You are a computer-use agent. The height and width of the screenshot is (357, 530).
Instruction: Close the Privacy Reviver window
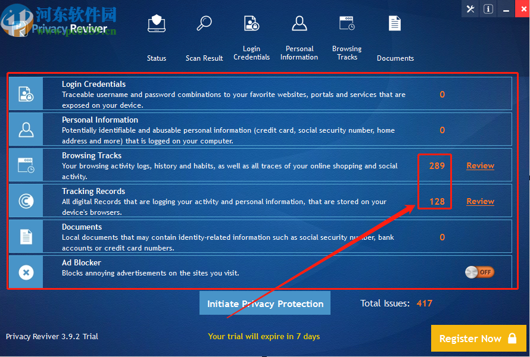523,9
